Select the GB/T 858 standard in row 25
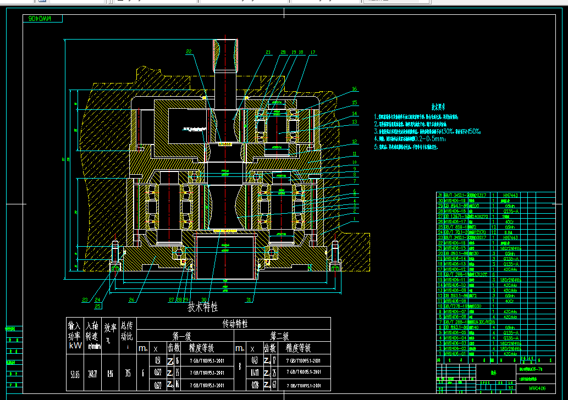This screenshot has height=400, width=568. pos(456,227)
